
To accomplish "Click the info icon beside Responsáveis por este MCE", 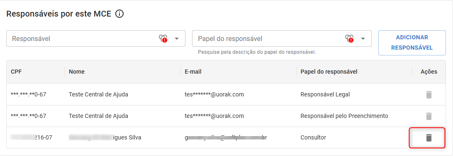I will pyautogui.click(x=119, y=14).
